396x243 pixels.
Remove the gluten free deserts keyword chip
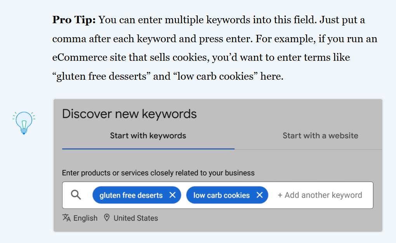point(172,195)
